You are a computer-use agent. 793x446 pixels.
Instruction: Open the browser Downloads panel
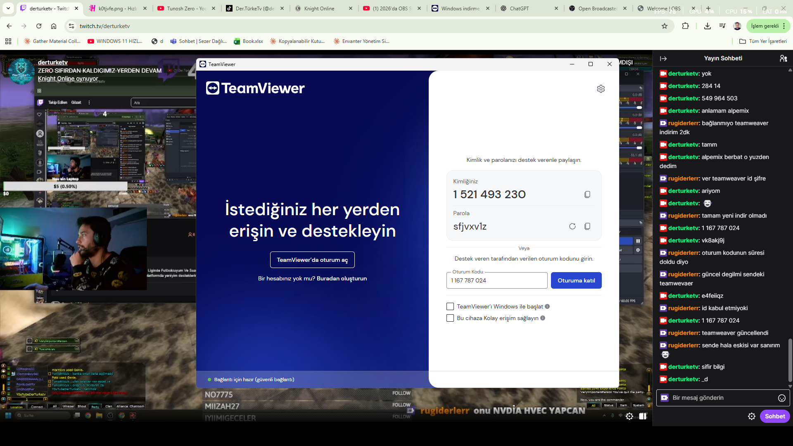708,26
